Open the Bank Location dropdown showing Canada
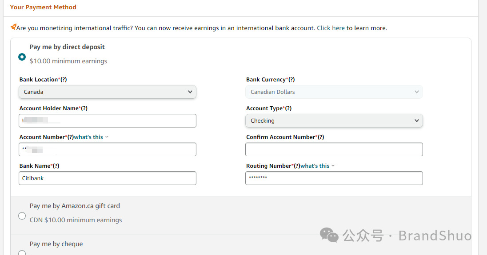 pyautogui.click(x=107, y=92)
